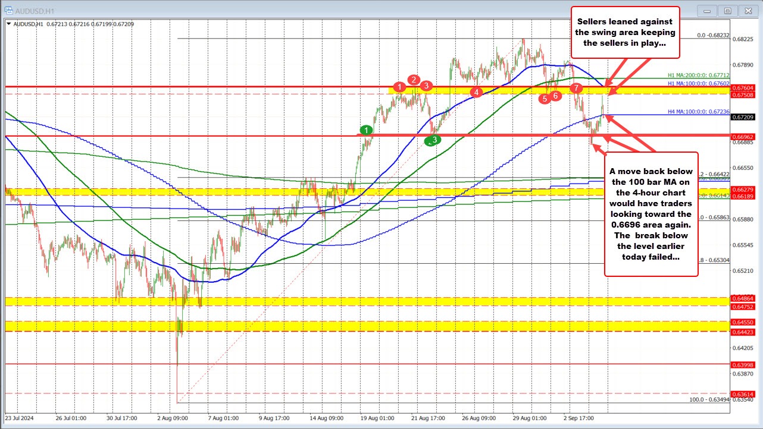Image resolution: width=763 pixels, height=429 pixels.
Task: Select the 'Sellers leaned against' annotation box
Action: [625, 32]
